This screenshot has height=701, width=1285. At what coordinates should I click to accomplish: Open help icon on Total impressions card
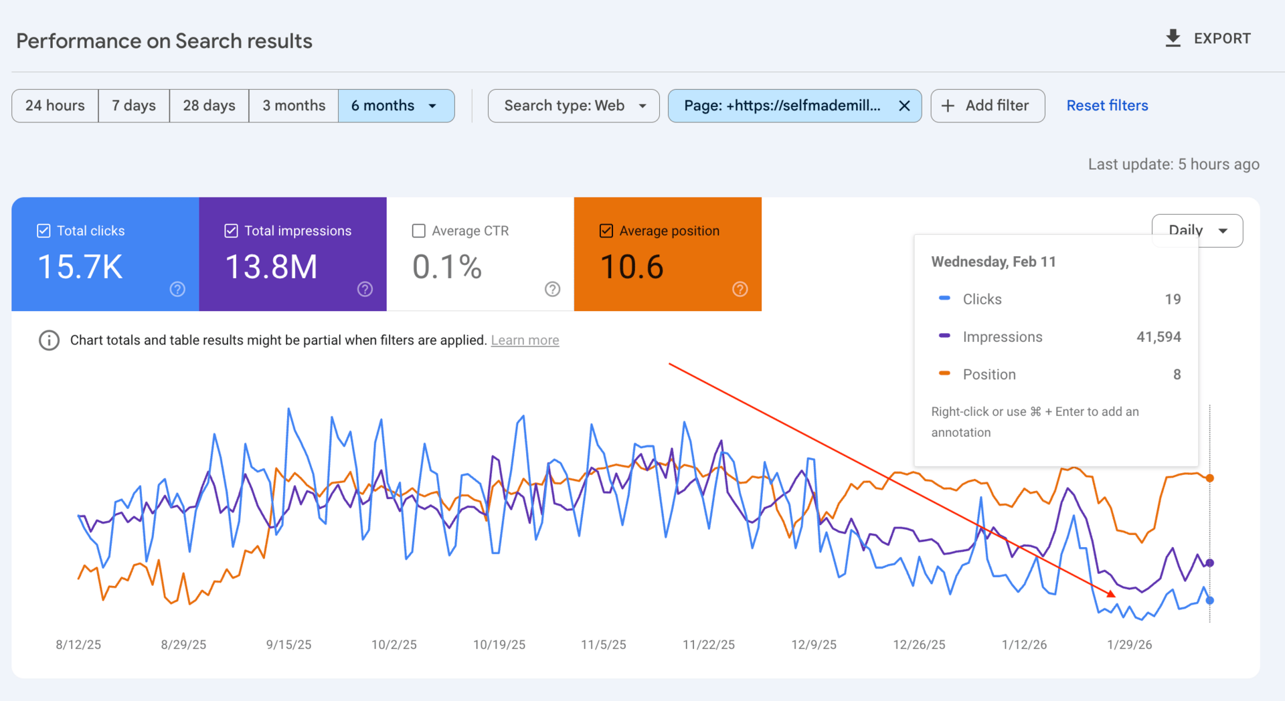(365, 289)
